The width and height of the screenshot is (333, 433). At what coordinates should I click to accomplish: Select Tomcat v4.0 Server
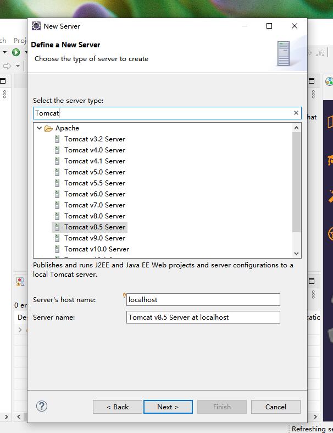coord(95,150)
